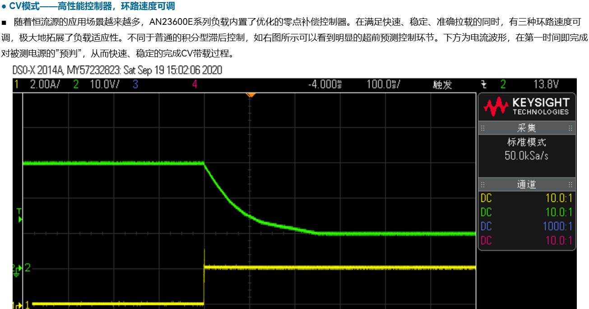Click the Keysight Technologies logo
This screenshot has width=589, height=309.
[527, 106]
